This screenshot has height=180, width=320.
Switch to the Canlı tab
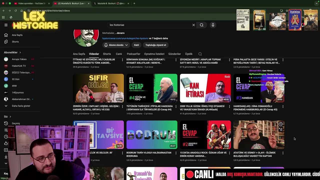tap(119, 54)
